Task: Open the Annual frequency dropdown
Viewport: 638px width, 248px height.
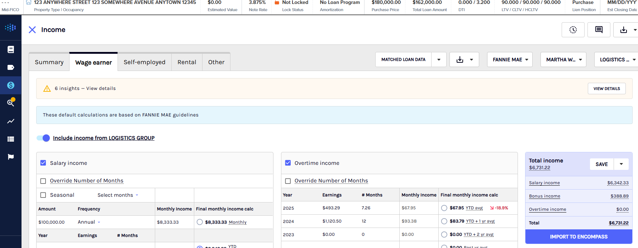Action: pos(89,222)
